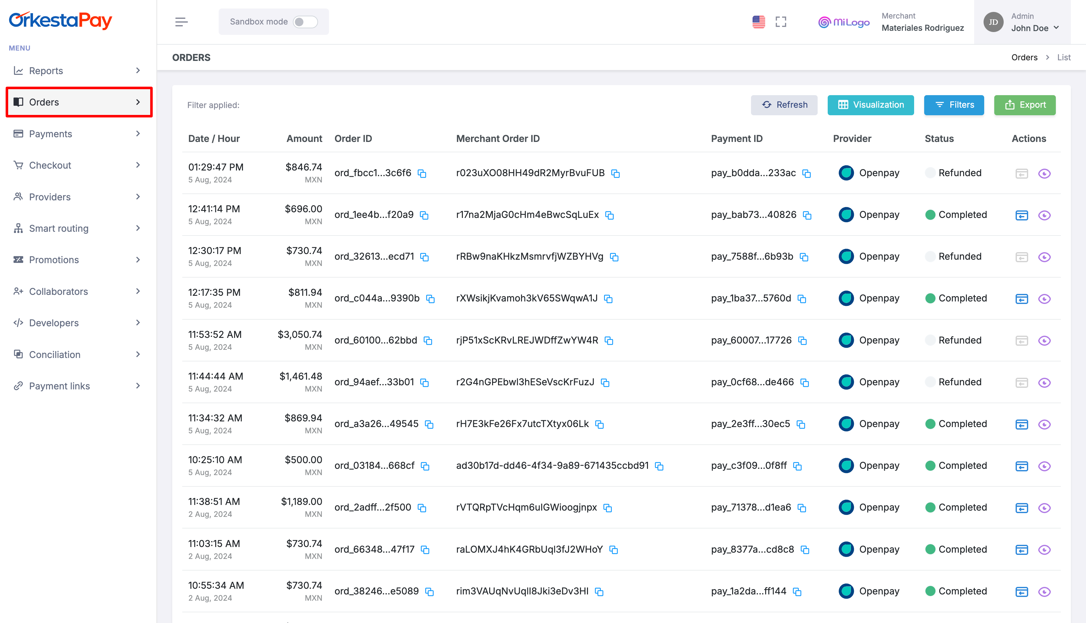Expand the Payments chevron arrow
Screen dimensions: 1086x623
(138, 133)
